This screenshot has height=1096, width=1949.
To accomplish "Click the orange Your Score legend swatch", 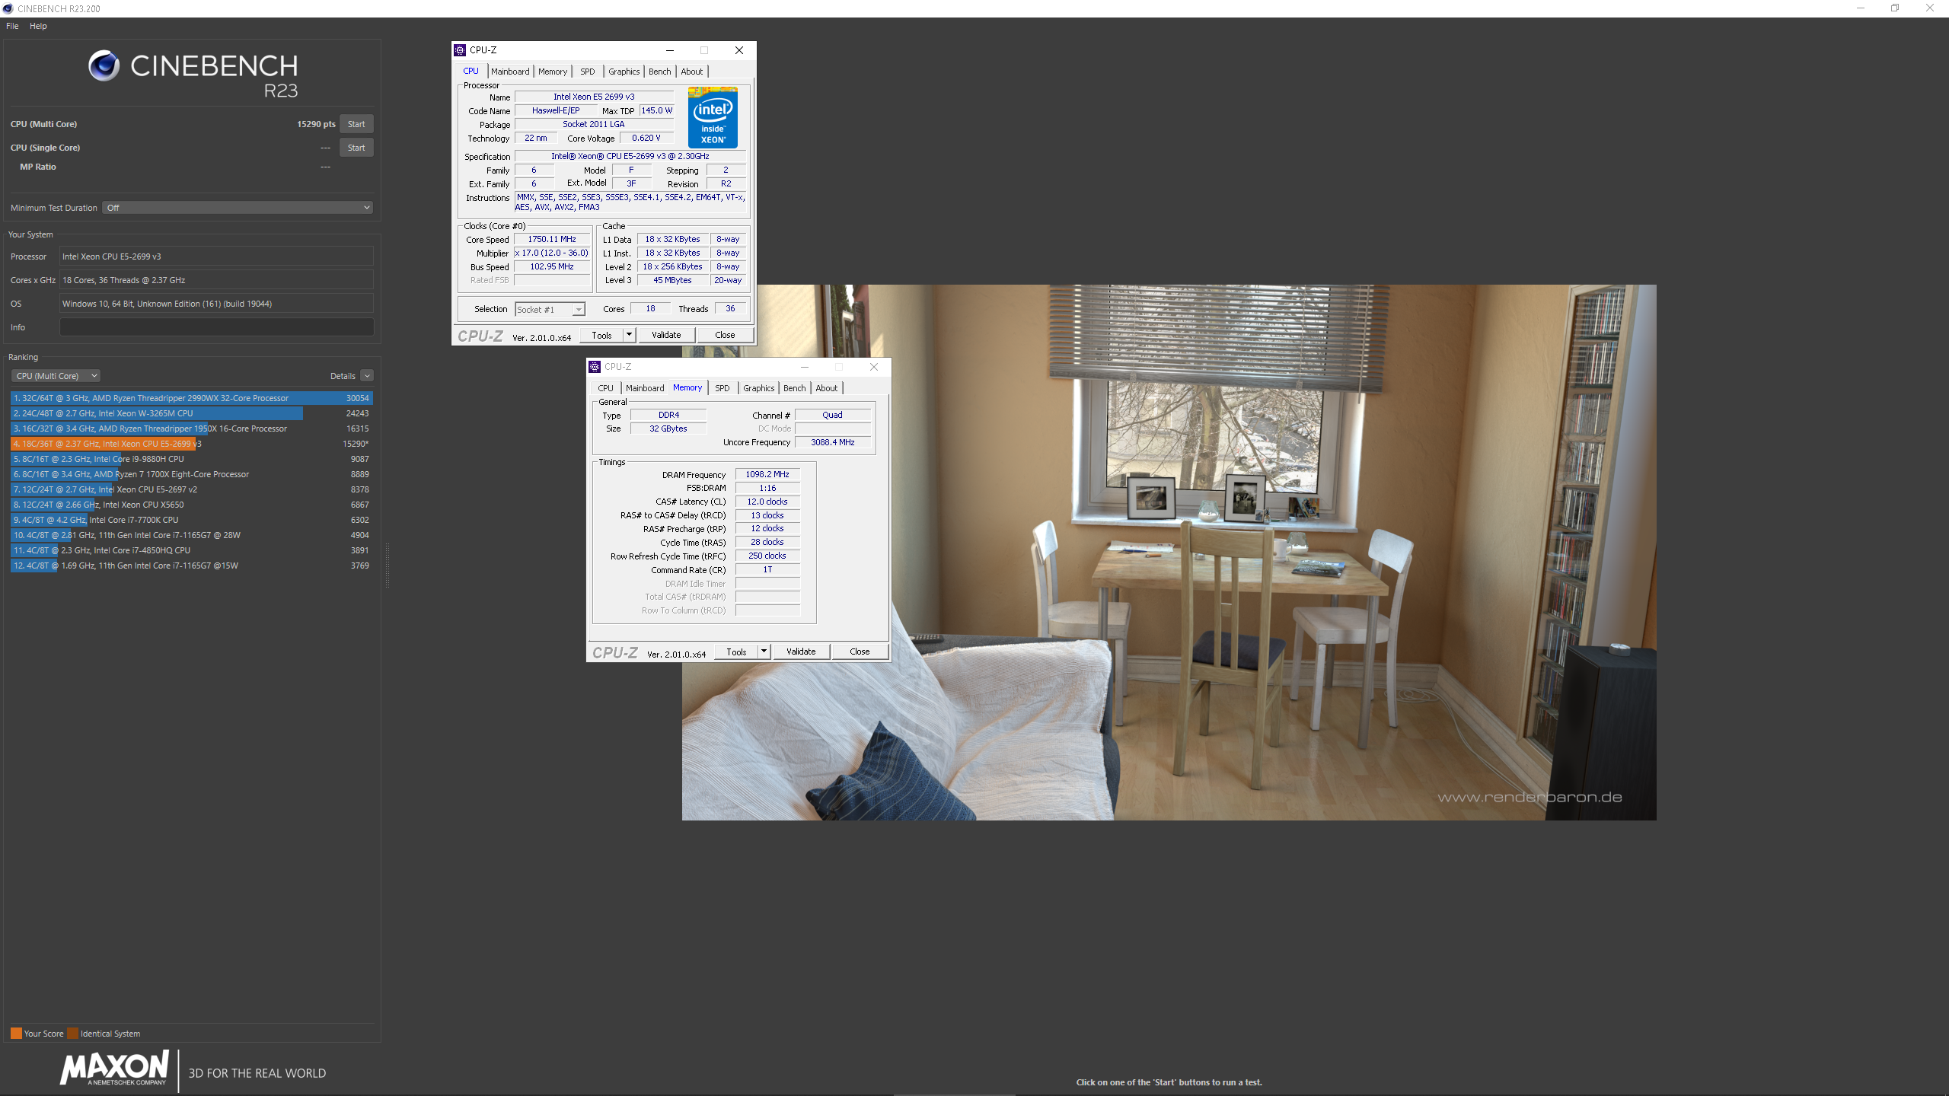I will point(16,1034).
